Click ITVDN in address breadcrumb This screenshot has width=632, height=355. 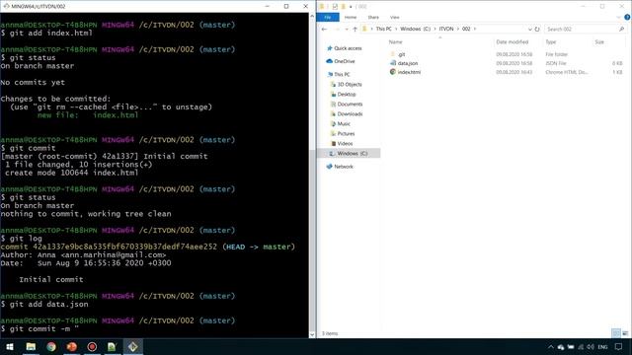446,29
